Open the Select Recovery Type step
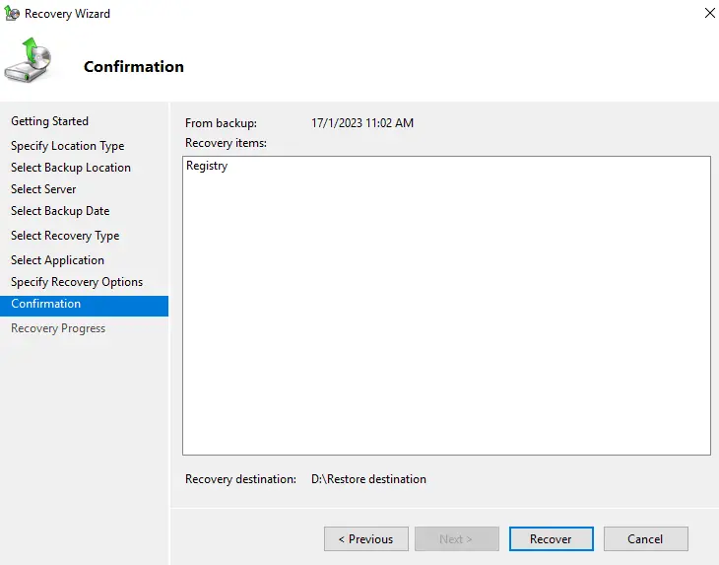This screenshot has height=565, width=719. (65, 236)
